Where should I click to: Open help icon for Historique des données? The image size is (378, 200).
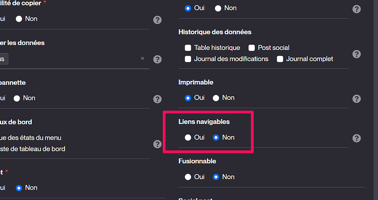[x=357, y=54]
